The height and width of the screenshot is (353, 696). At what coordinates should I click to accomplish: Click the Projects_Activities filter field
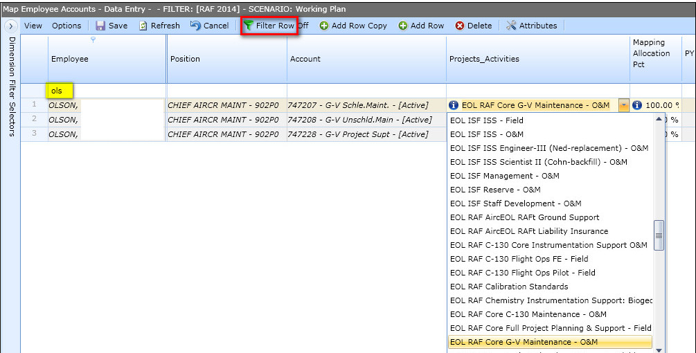pyautogui.click(x=538, y=91)
